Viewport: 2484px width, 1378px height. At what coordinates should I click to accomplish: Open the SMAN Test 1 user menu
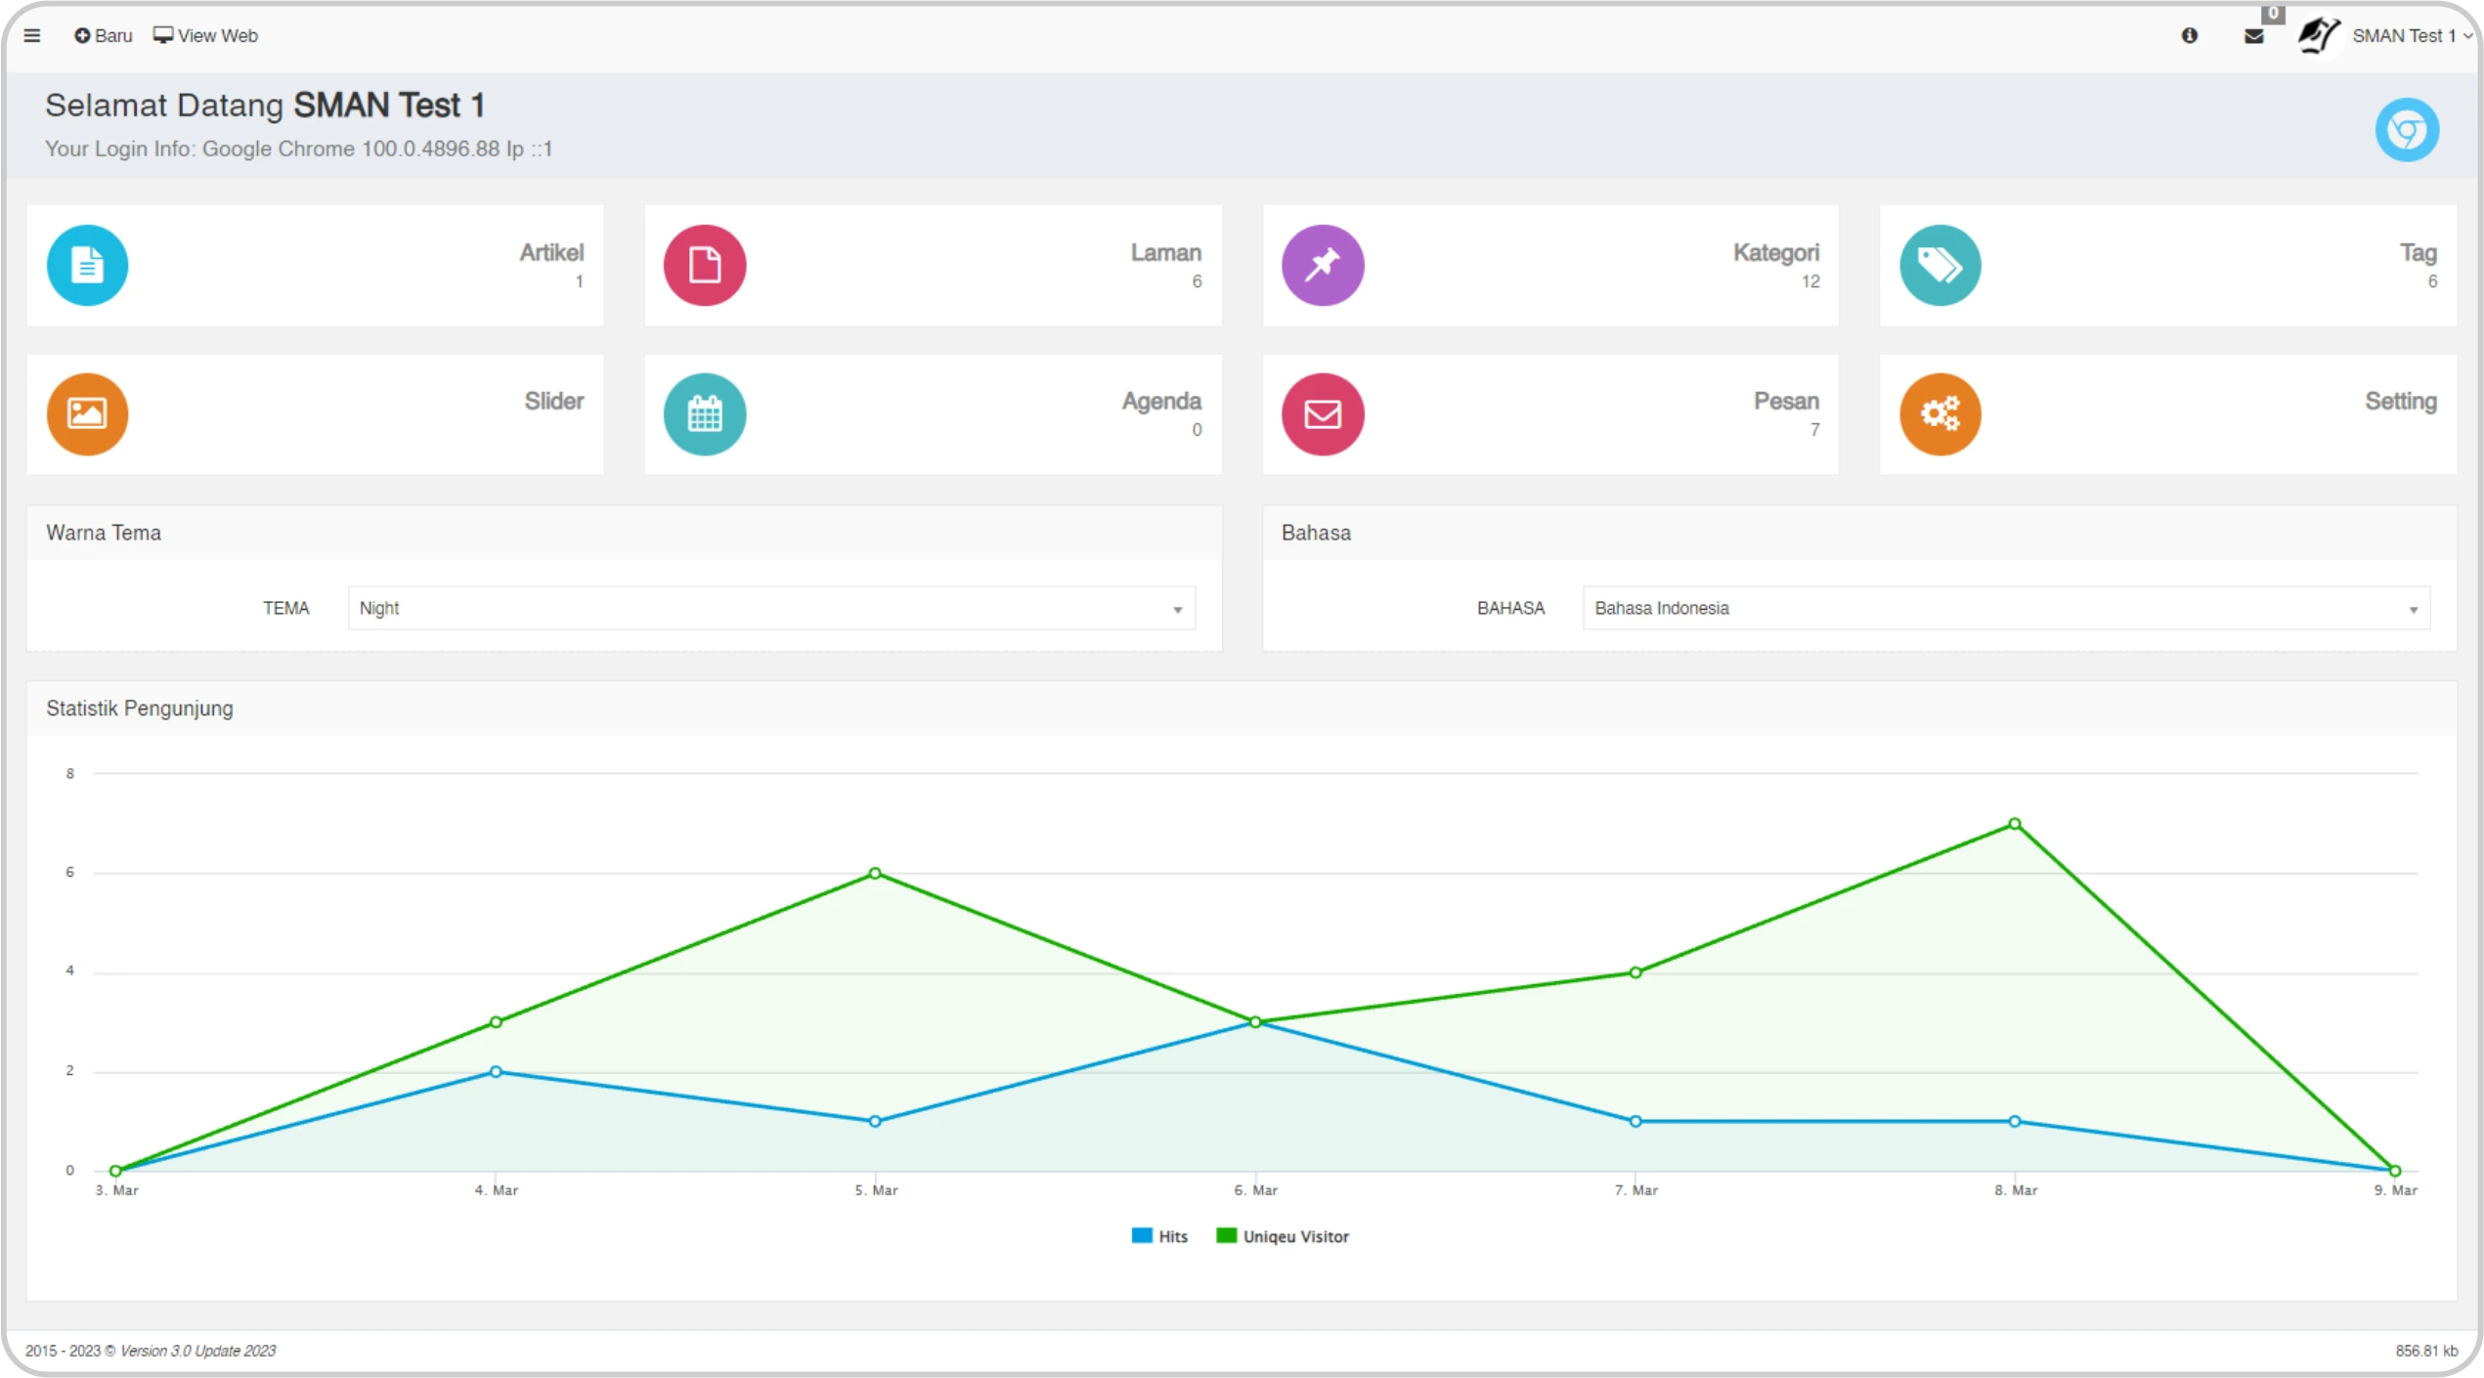[2402, 36]
